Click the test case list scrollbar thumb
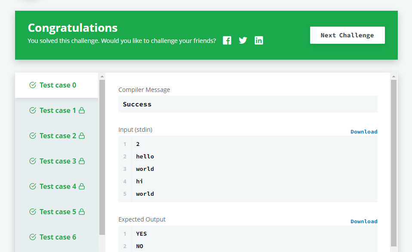The height and width of the screenshot is (252, 412). coord(102,157)
